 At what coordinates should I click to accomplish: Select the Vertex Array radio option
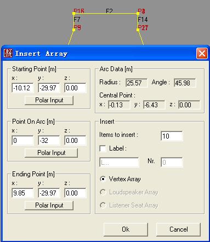point(103,179)
